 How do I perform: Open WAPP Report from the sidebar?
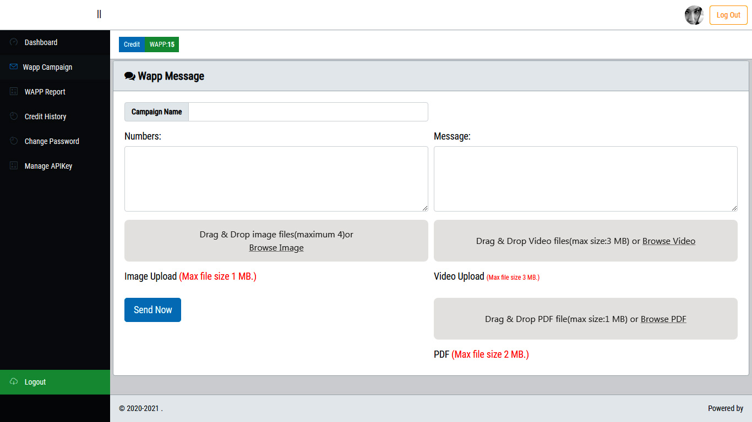point(45,92)
